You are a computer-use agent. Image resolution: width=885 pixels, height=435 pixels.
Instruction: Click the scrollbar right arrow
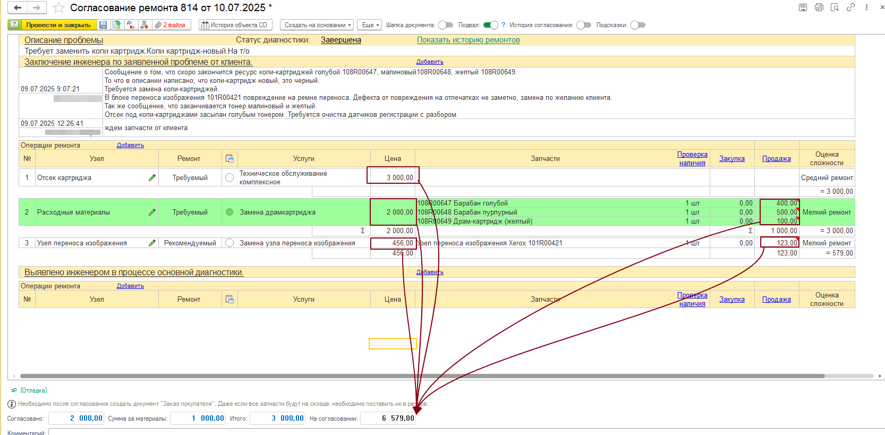tap(880, 376)
